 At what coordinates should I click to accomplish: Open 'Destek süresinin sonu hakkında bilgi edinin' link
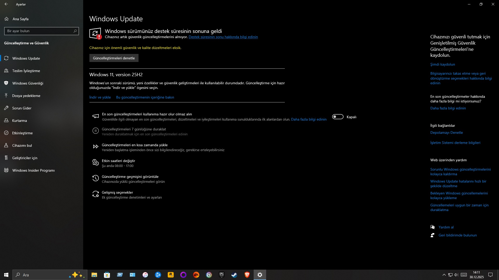pos(223,37)
